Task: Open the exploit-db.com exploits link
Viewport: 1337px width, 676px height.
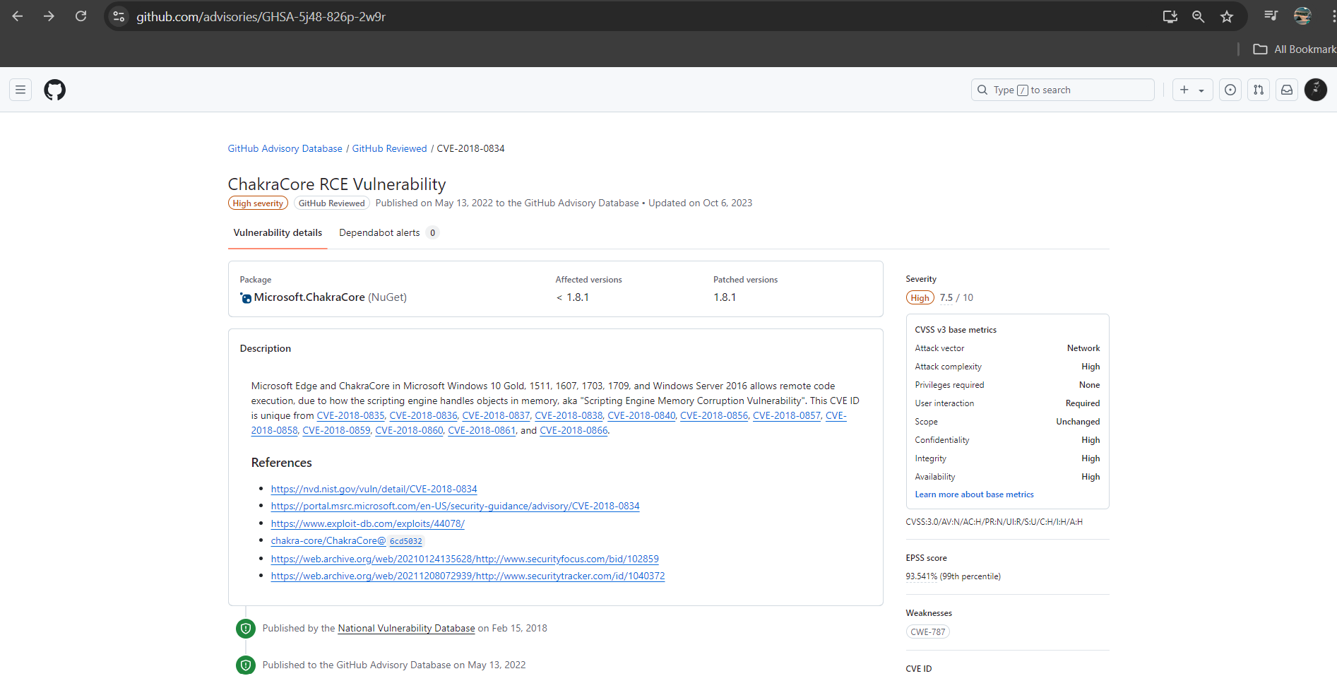Action: coord(367,523)
